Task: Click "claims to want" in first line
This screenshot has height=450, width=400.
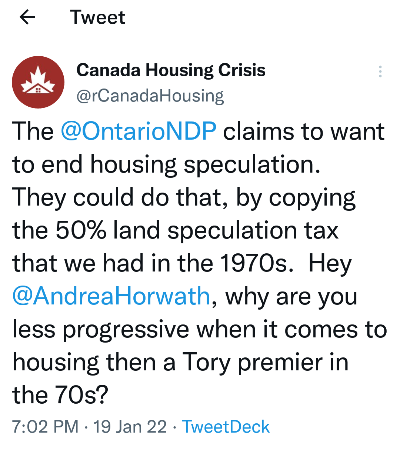Action: [x=304, y=131]
